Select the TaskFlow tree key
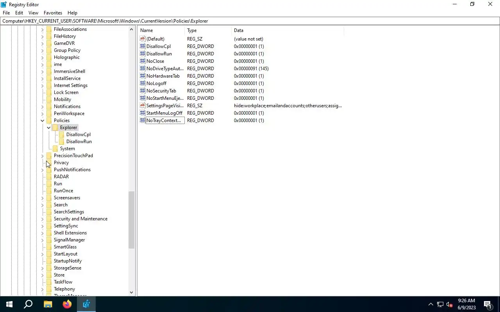 click(63, 282)
